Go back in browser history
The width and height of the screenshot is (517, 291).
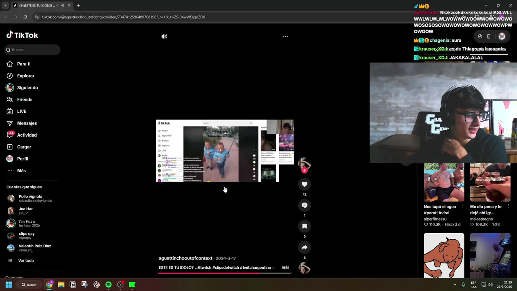[x=6, y=17]
